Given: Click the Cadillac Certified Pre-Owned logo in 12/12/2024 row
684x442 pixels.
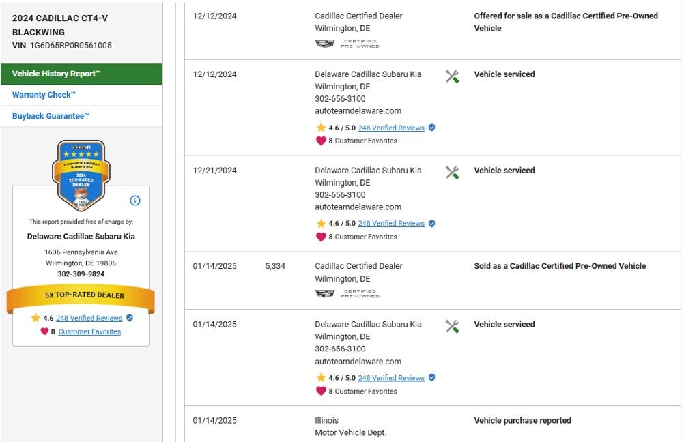Looking at the screenshot, I should pyautogui.click(x=347, y=44).
